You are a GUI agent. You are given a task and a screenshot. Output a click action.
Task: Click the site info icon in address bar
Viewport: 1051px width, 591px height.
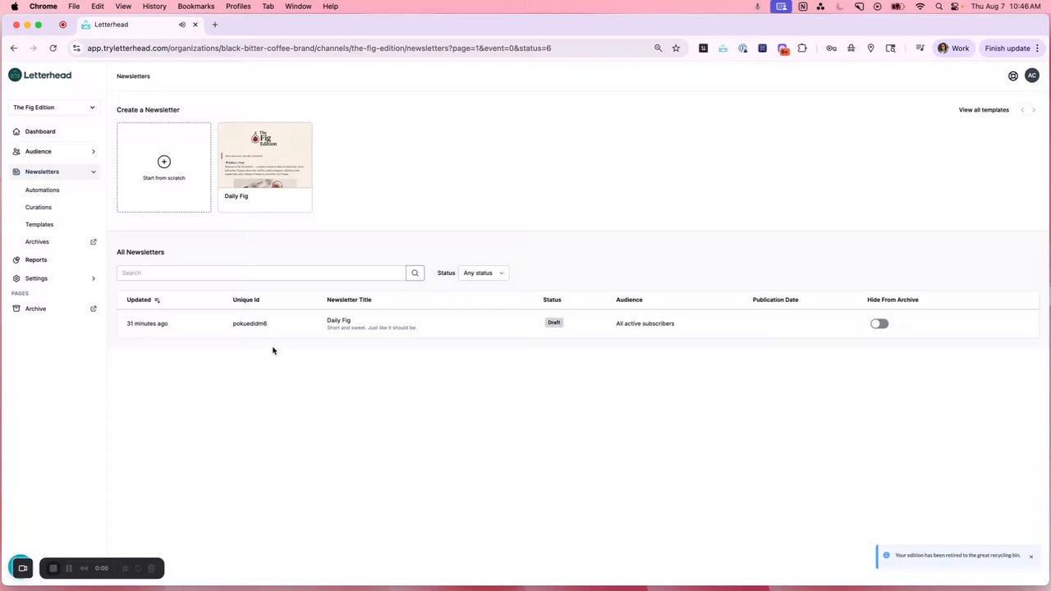[x=76, y=48]
